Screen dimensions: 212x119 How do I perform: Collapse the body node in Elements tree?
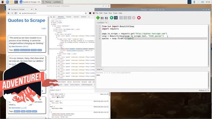pos(52,24)
